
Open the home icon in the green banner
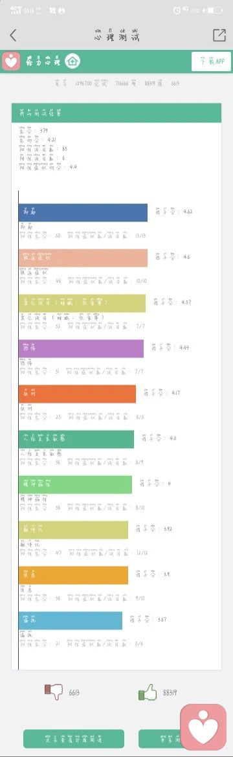pyautogui.click(x=72, y=62)
